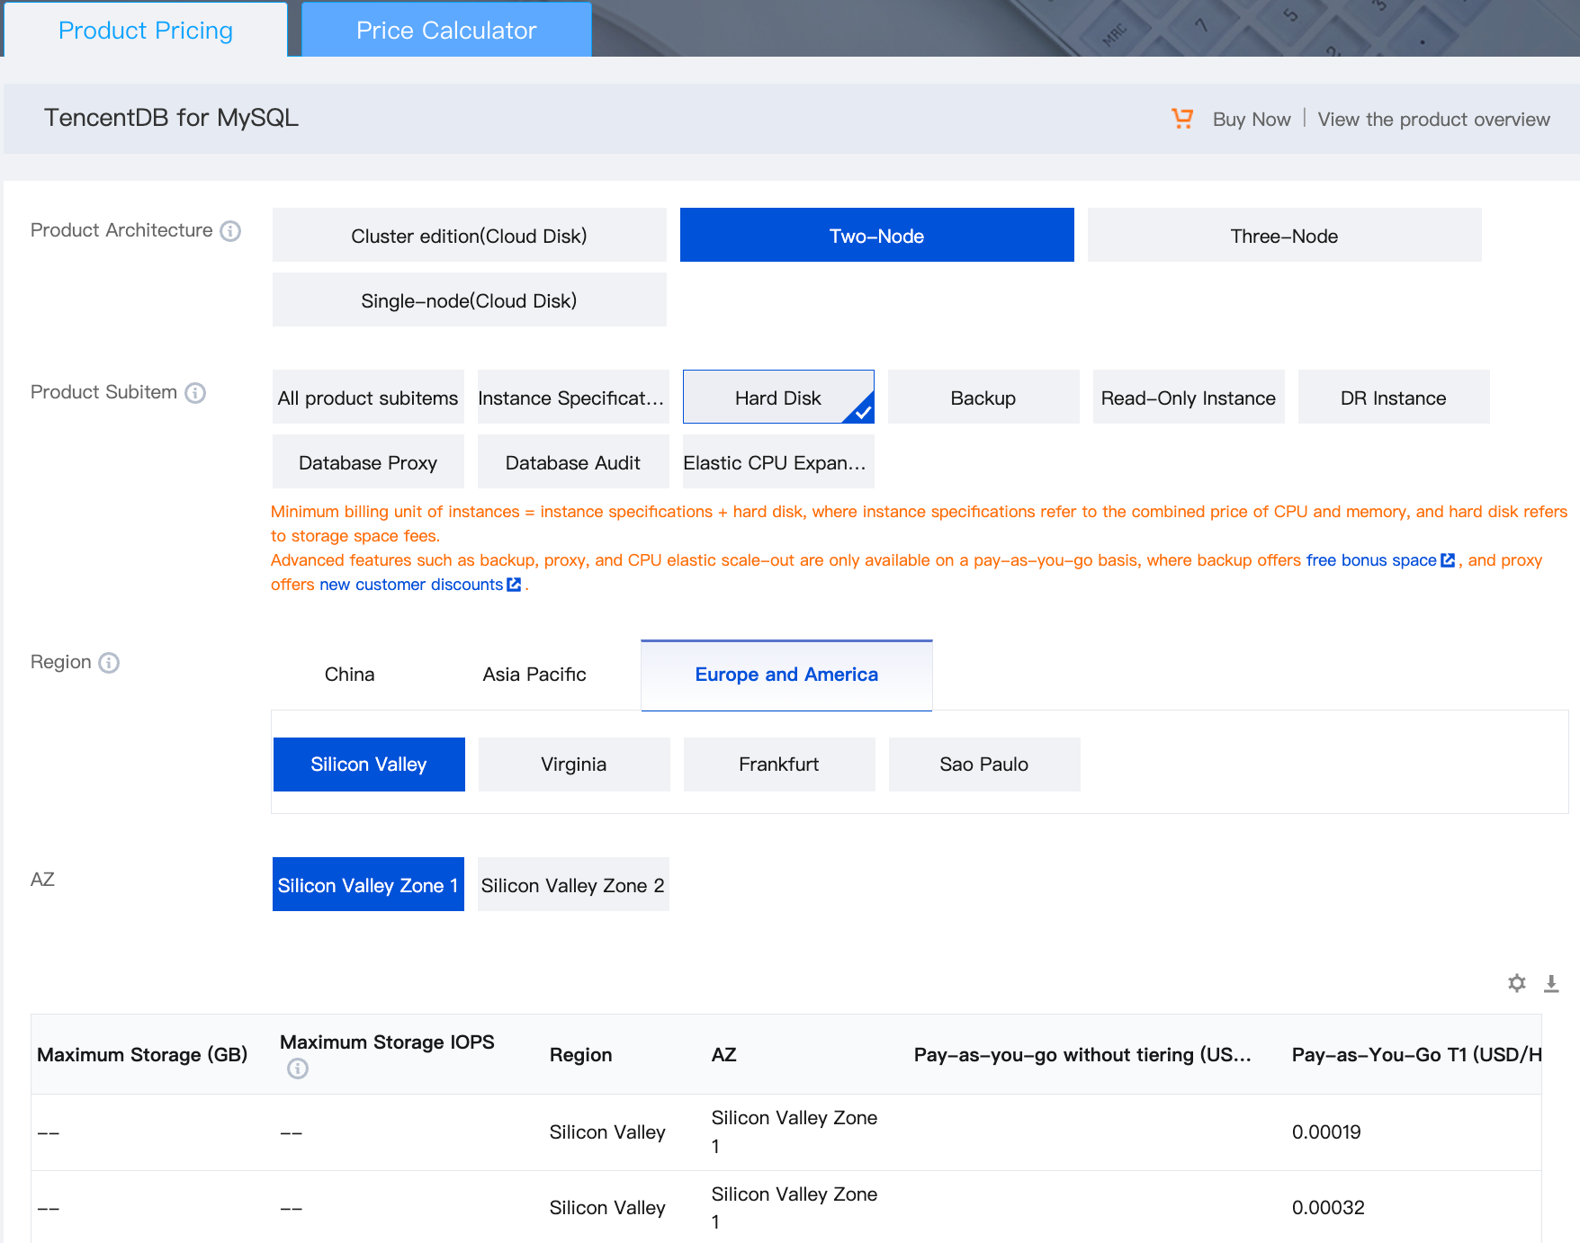Click the Product Subitem info icon
Image resolution: width=1580 pixels, height=1243 pixels.
(x=195, y=393)
